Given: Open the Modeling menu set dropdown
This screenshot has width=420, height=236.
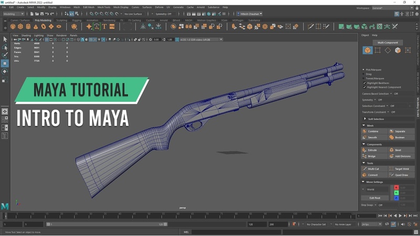Looking at the screenshot, I should (x=14, y=14).
